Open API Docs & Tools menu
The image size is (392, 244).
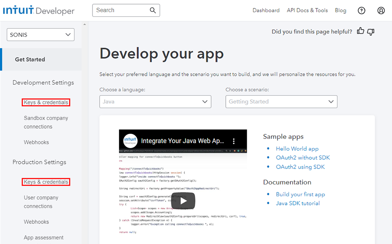click(307, 10)
